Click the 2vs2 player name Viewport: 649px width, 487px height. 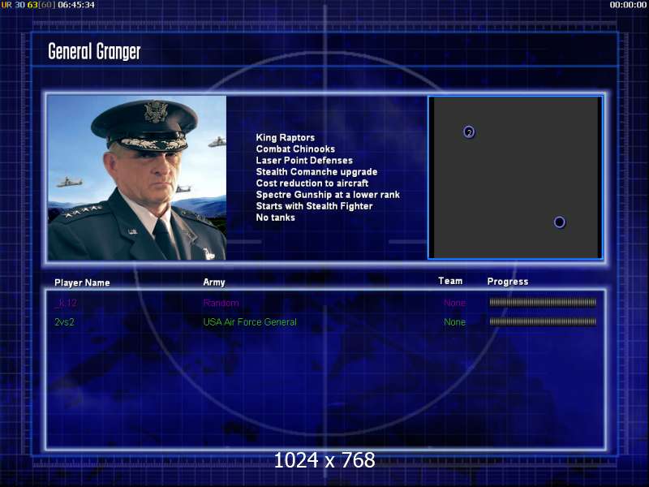[x=64, y=321]
